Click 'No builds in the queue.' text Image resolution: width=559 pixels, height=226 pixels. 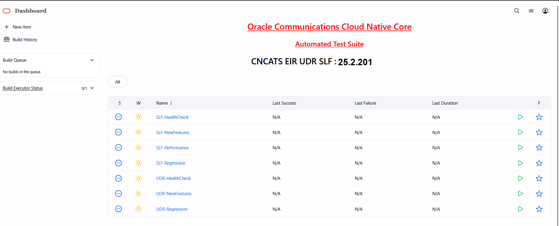coord(22,72)
